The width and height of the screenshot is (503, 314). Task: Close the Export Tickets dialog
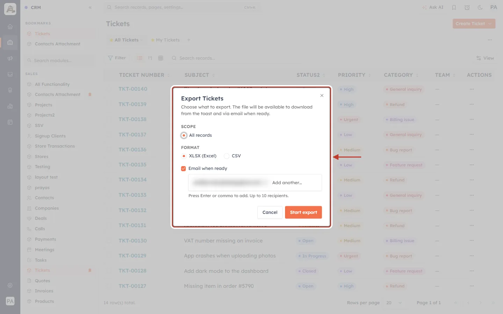tap(322, 96)
